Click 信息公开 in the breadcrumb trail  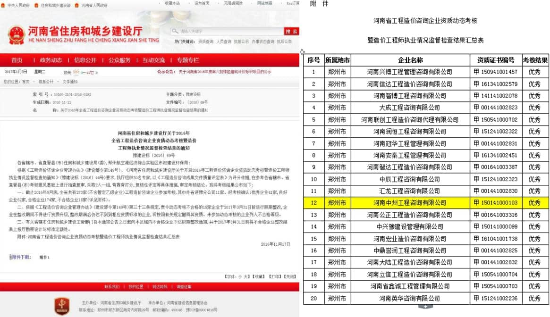46,82
